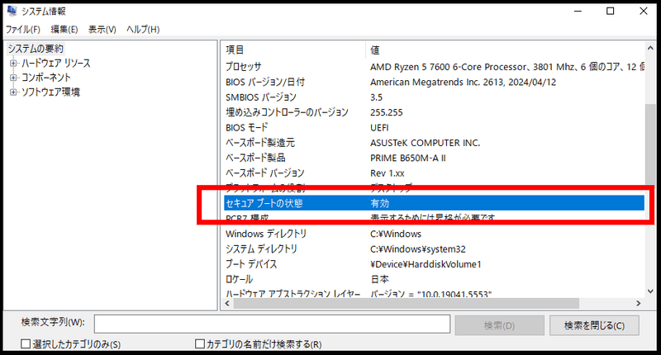Screen dimensions: 661x355
Task: Select the SMBIOS バージョン row
Action: [434, 97]
